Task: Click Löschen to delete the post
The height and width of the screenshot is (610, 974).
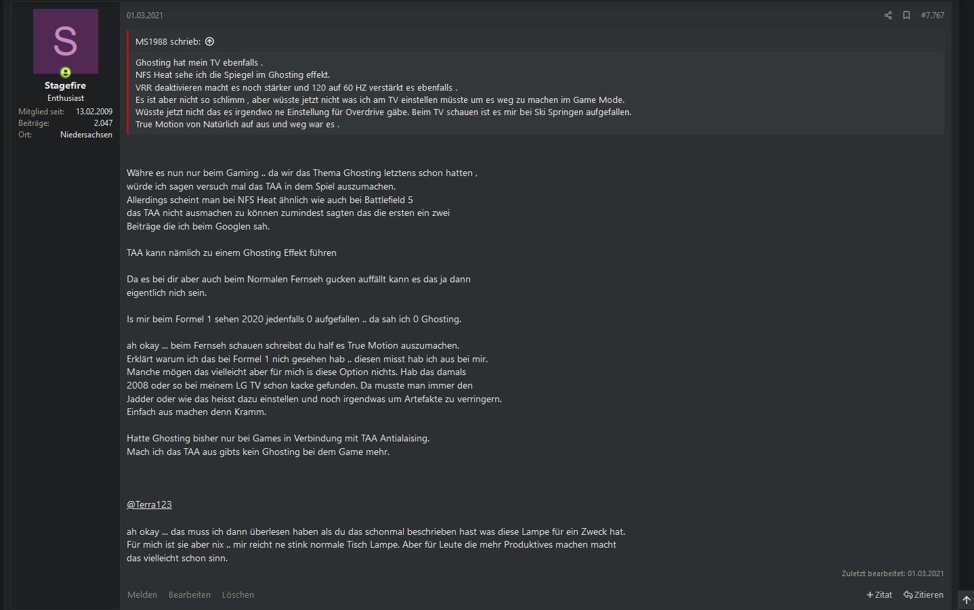Action: [238, 594]
